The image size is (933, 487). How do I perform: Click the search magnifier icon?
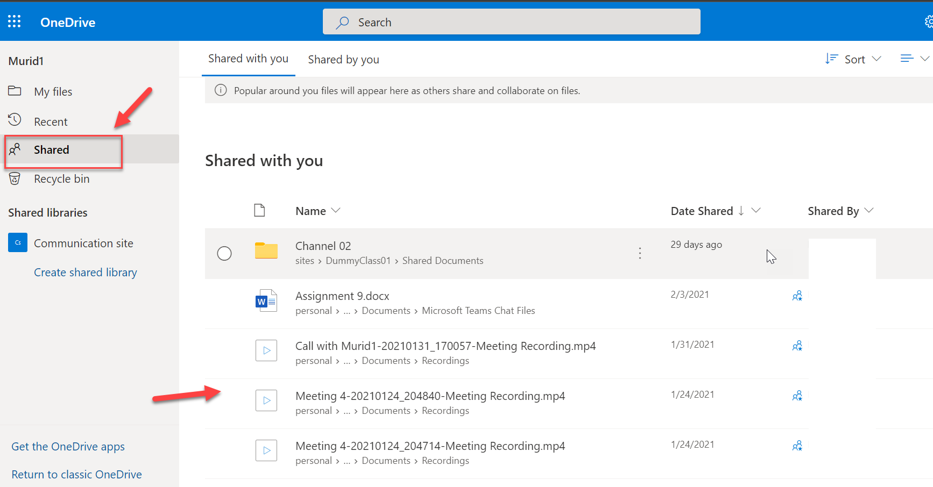coord(343,23)
